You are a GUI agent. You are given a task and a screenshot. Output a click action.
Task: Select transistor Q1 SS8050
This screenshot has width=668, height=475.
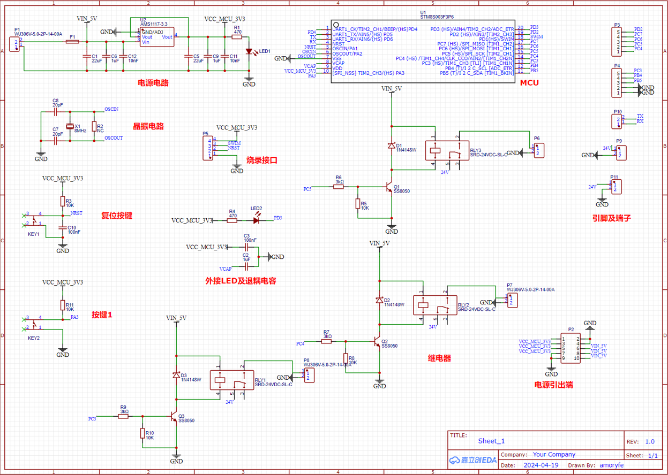click(389, 187)
